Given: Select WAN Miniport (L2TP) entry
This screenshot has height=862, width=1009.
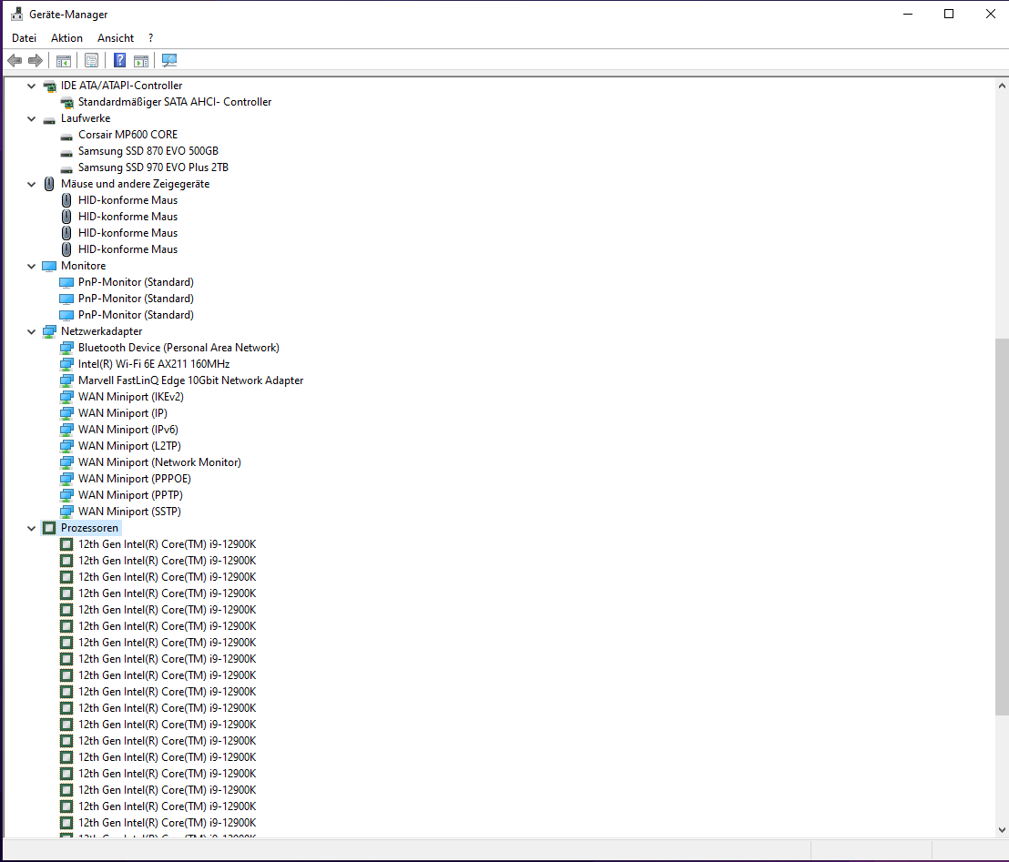Looking at the screenshot, I should (129, 446).
